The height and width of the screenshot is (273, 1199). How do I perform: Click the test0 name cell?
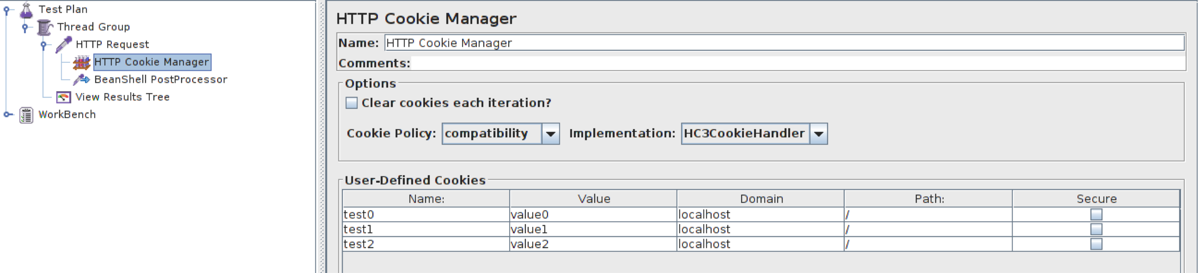(426, 215)
